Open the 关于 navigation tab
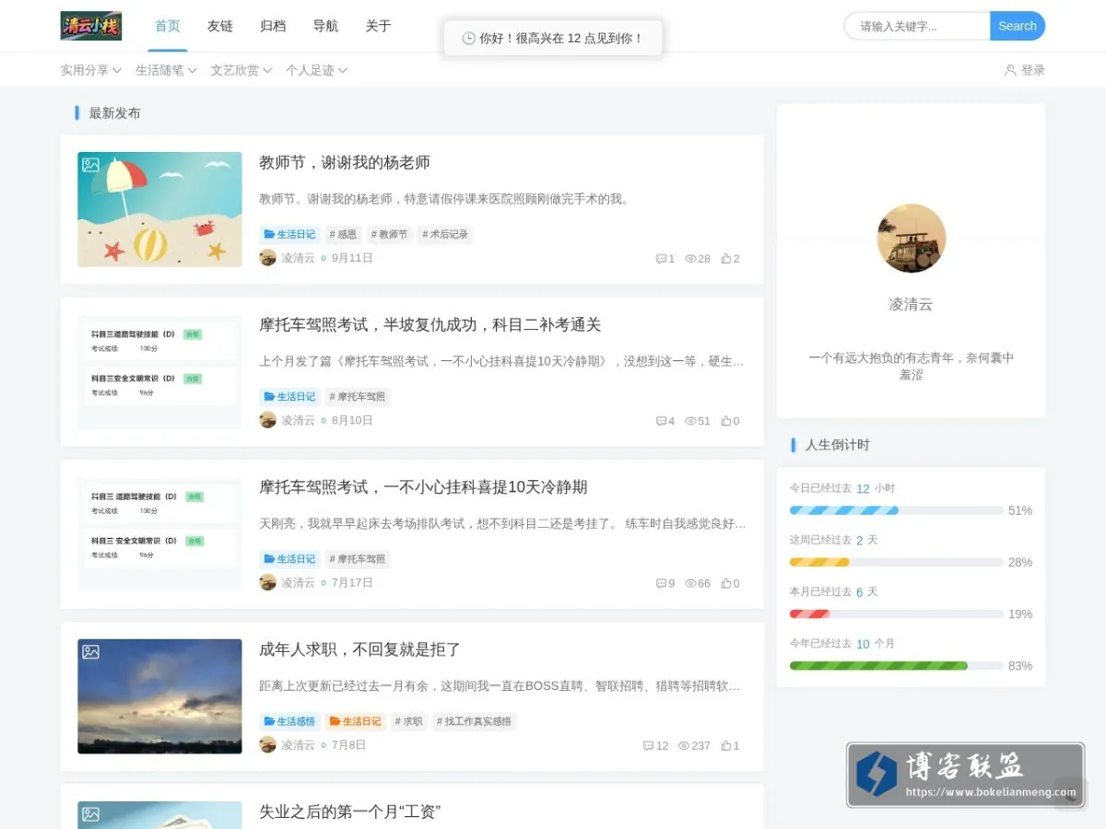This screenshot has width=1106, height=829. (x=378, y=26)
